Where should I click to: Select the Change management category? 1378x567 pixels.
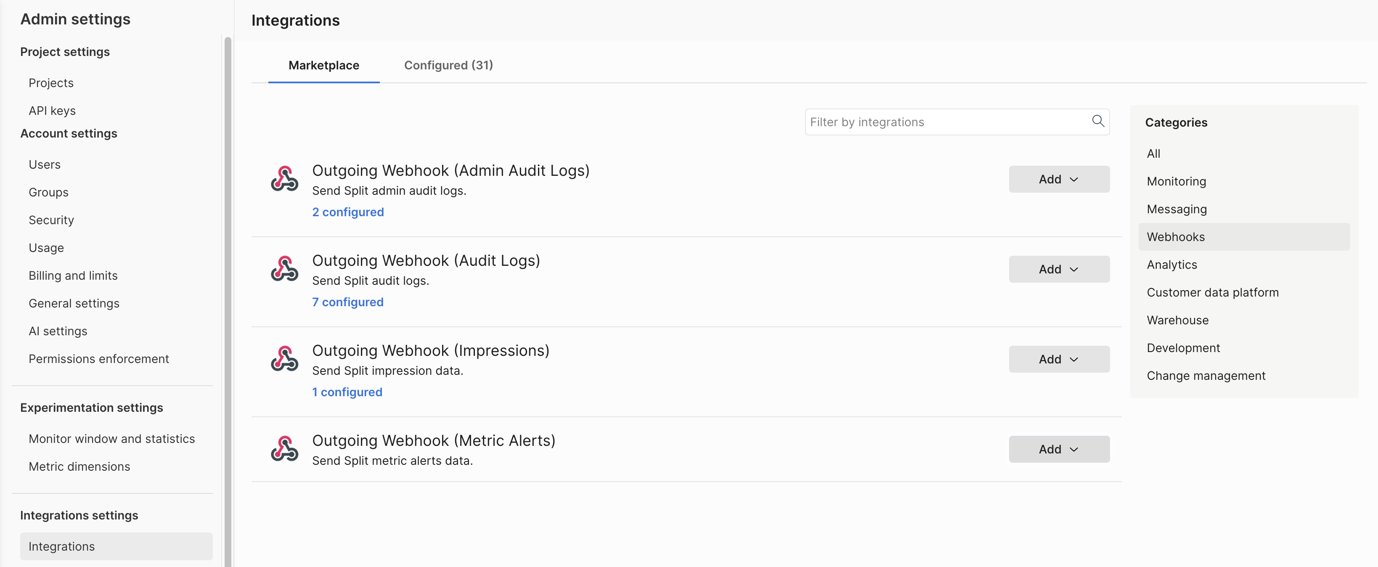[1206, 376]
